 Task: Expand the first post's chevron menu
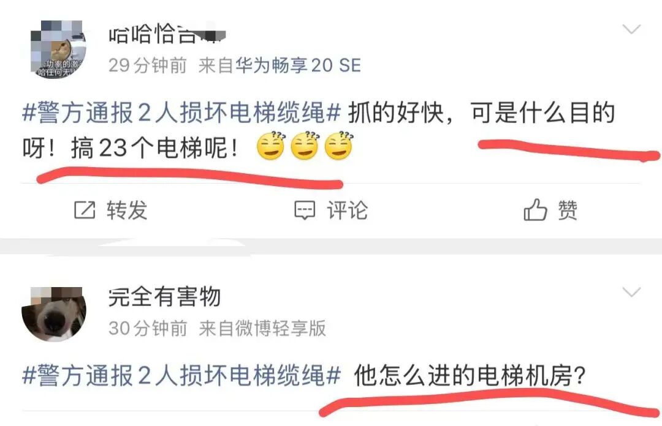point(631,29)
